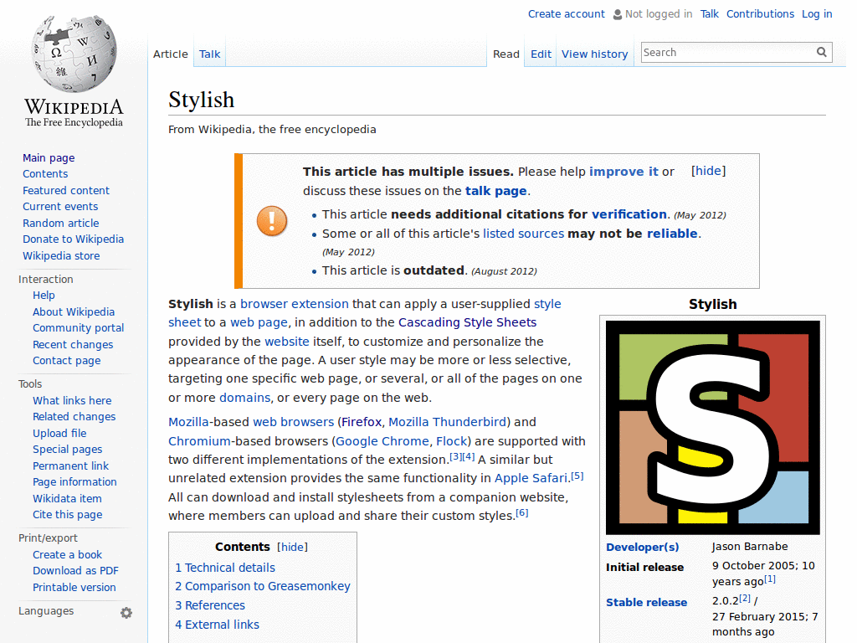
Task: Visit the Wikipedia store
Action: tap(61, 256)
